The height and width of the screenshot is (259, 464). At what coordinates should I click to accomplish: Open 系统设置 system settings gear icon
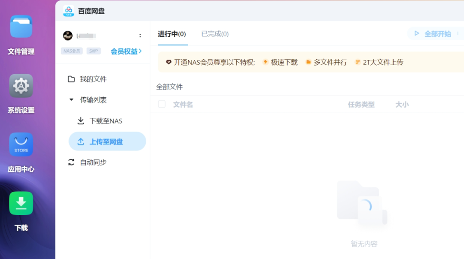tap(21, 86)
